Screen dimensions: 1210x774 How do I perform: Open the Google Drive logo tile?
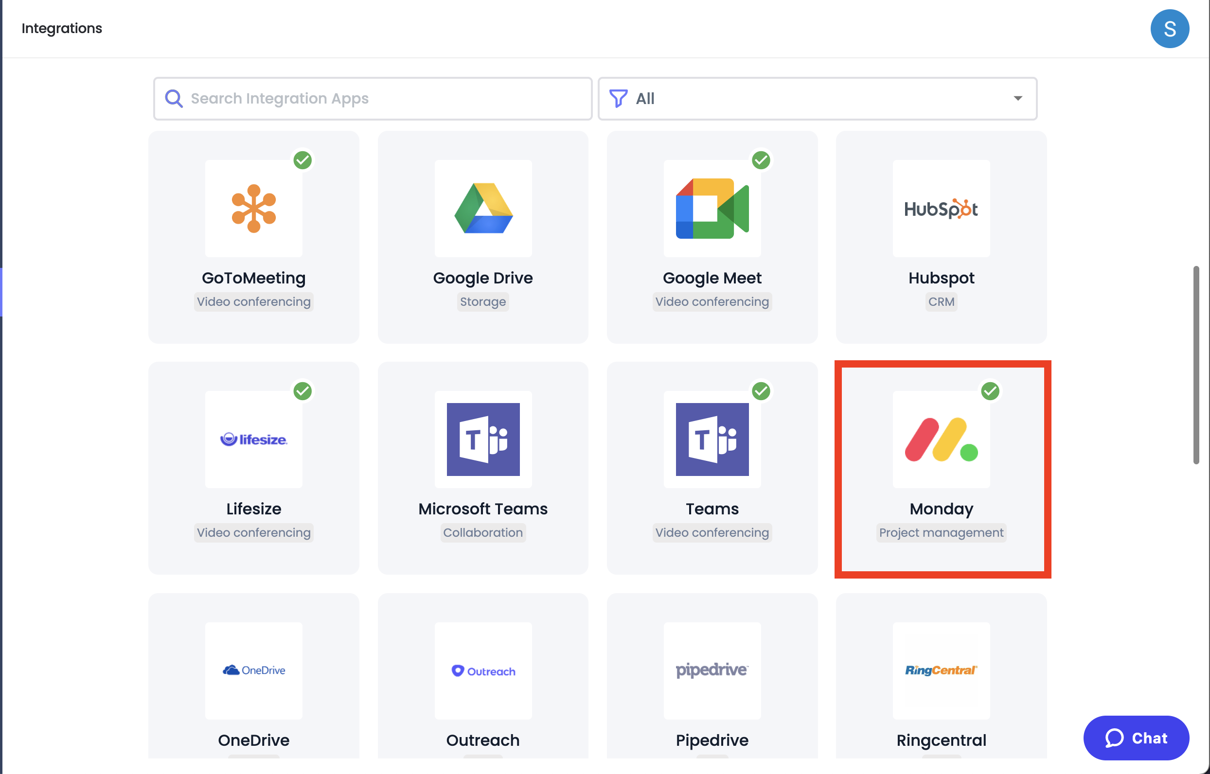[x=483, y=209]
